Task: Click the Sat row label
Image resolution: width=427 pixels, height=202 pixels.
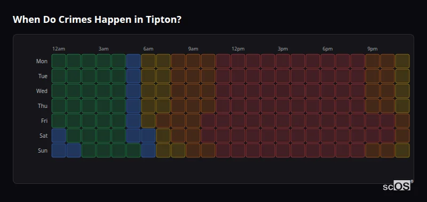Action: tap(43, 136)
